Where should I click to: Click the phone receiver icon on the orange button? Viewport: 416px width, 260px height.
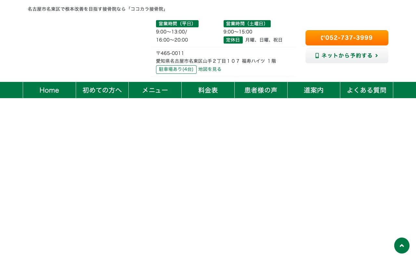point(323,38)
